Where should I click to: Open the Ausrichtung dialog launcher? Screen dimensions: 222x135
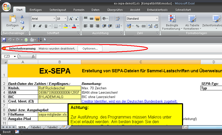(x=122, y=33)
